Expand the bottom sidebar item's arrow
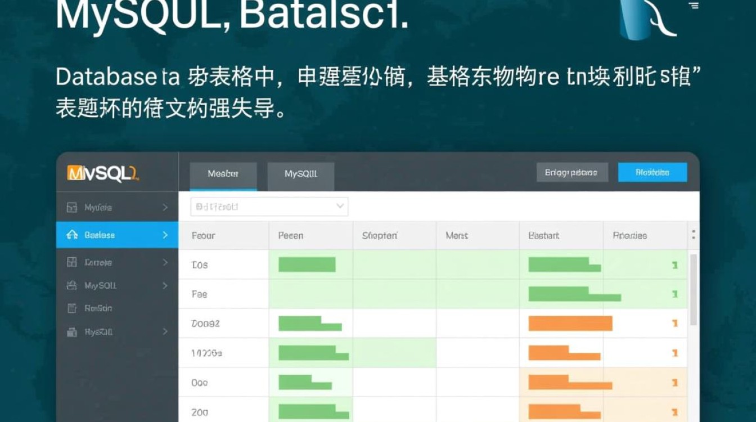 tap(165, 332)
